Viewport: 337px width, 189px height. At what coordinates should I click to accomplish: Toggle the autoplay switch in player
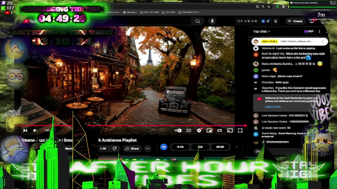pos(178,130)
